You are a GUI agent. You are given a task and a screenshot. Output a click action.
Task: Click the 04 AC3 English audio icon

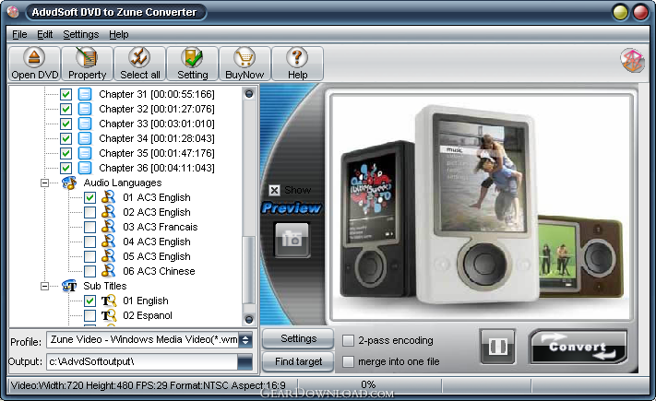tap(108, 242)
